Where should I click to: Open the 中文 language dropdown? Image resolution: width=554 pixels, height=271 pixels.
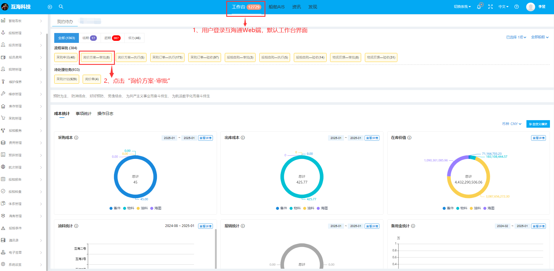pyautogui.click(x=504, y=7)
